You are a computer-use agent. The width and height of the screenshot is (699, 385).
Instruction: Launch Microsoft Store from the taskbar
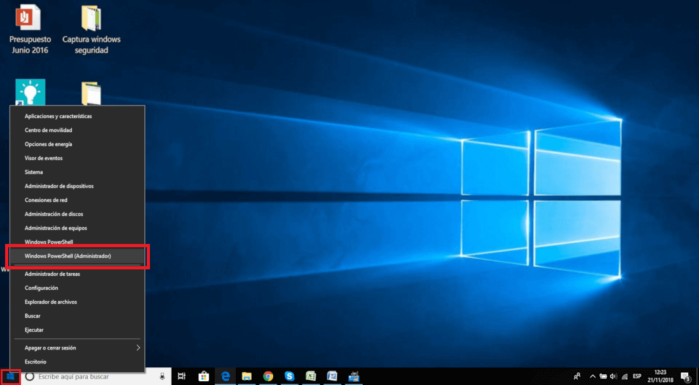(x=204, y=377)
